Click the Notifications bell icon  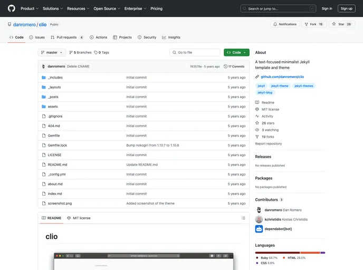275,24
